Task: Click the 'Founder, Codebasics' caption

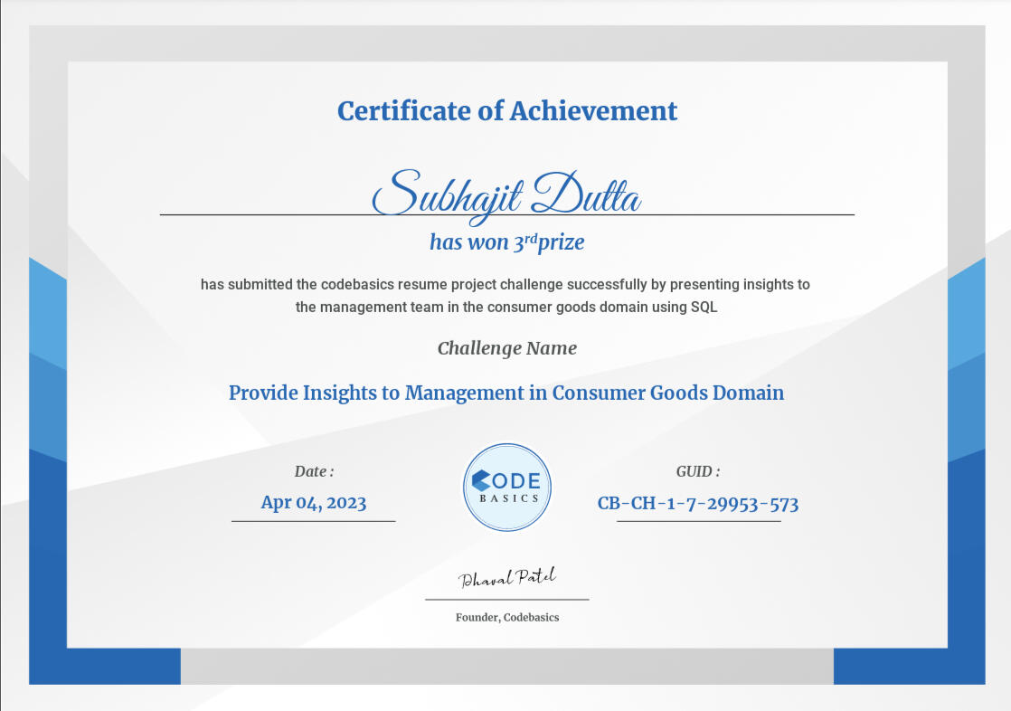Action: coord(507,617)
